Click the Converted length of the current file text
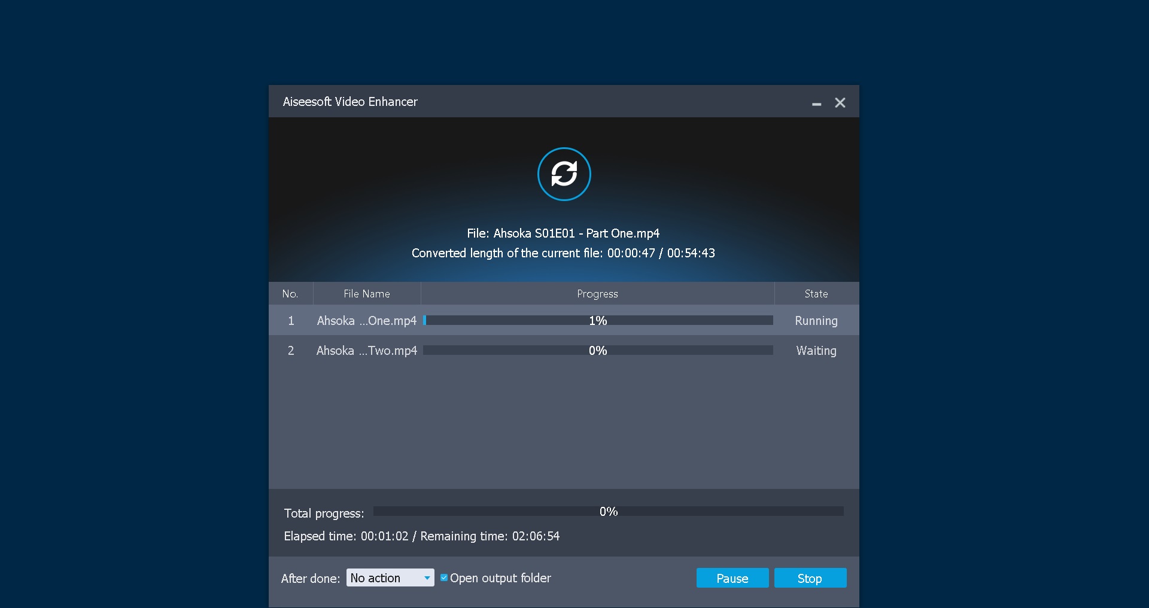 coord(563,253)
